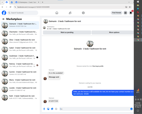Click the 'Hi, is this available?' message

point(56,73)
